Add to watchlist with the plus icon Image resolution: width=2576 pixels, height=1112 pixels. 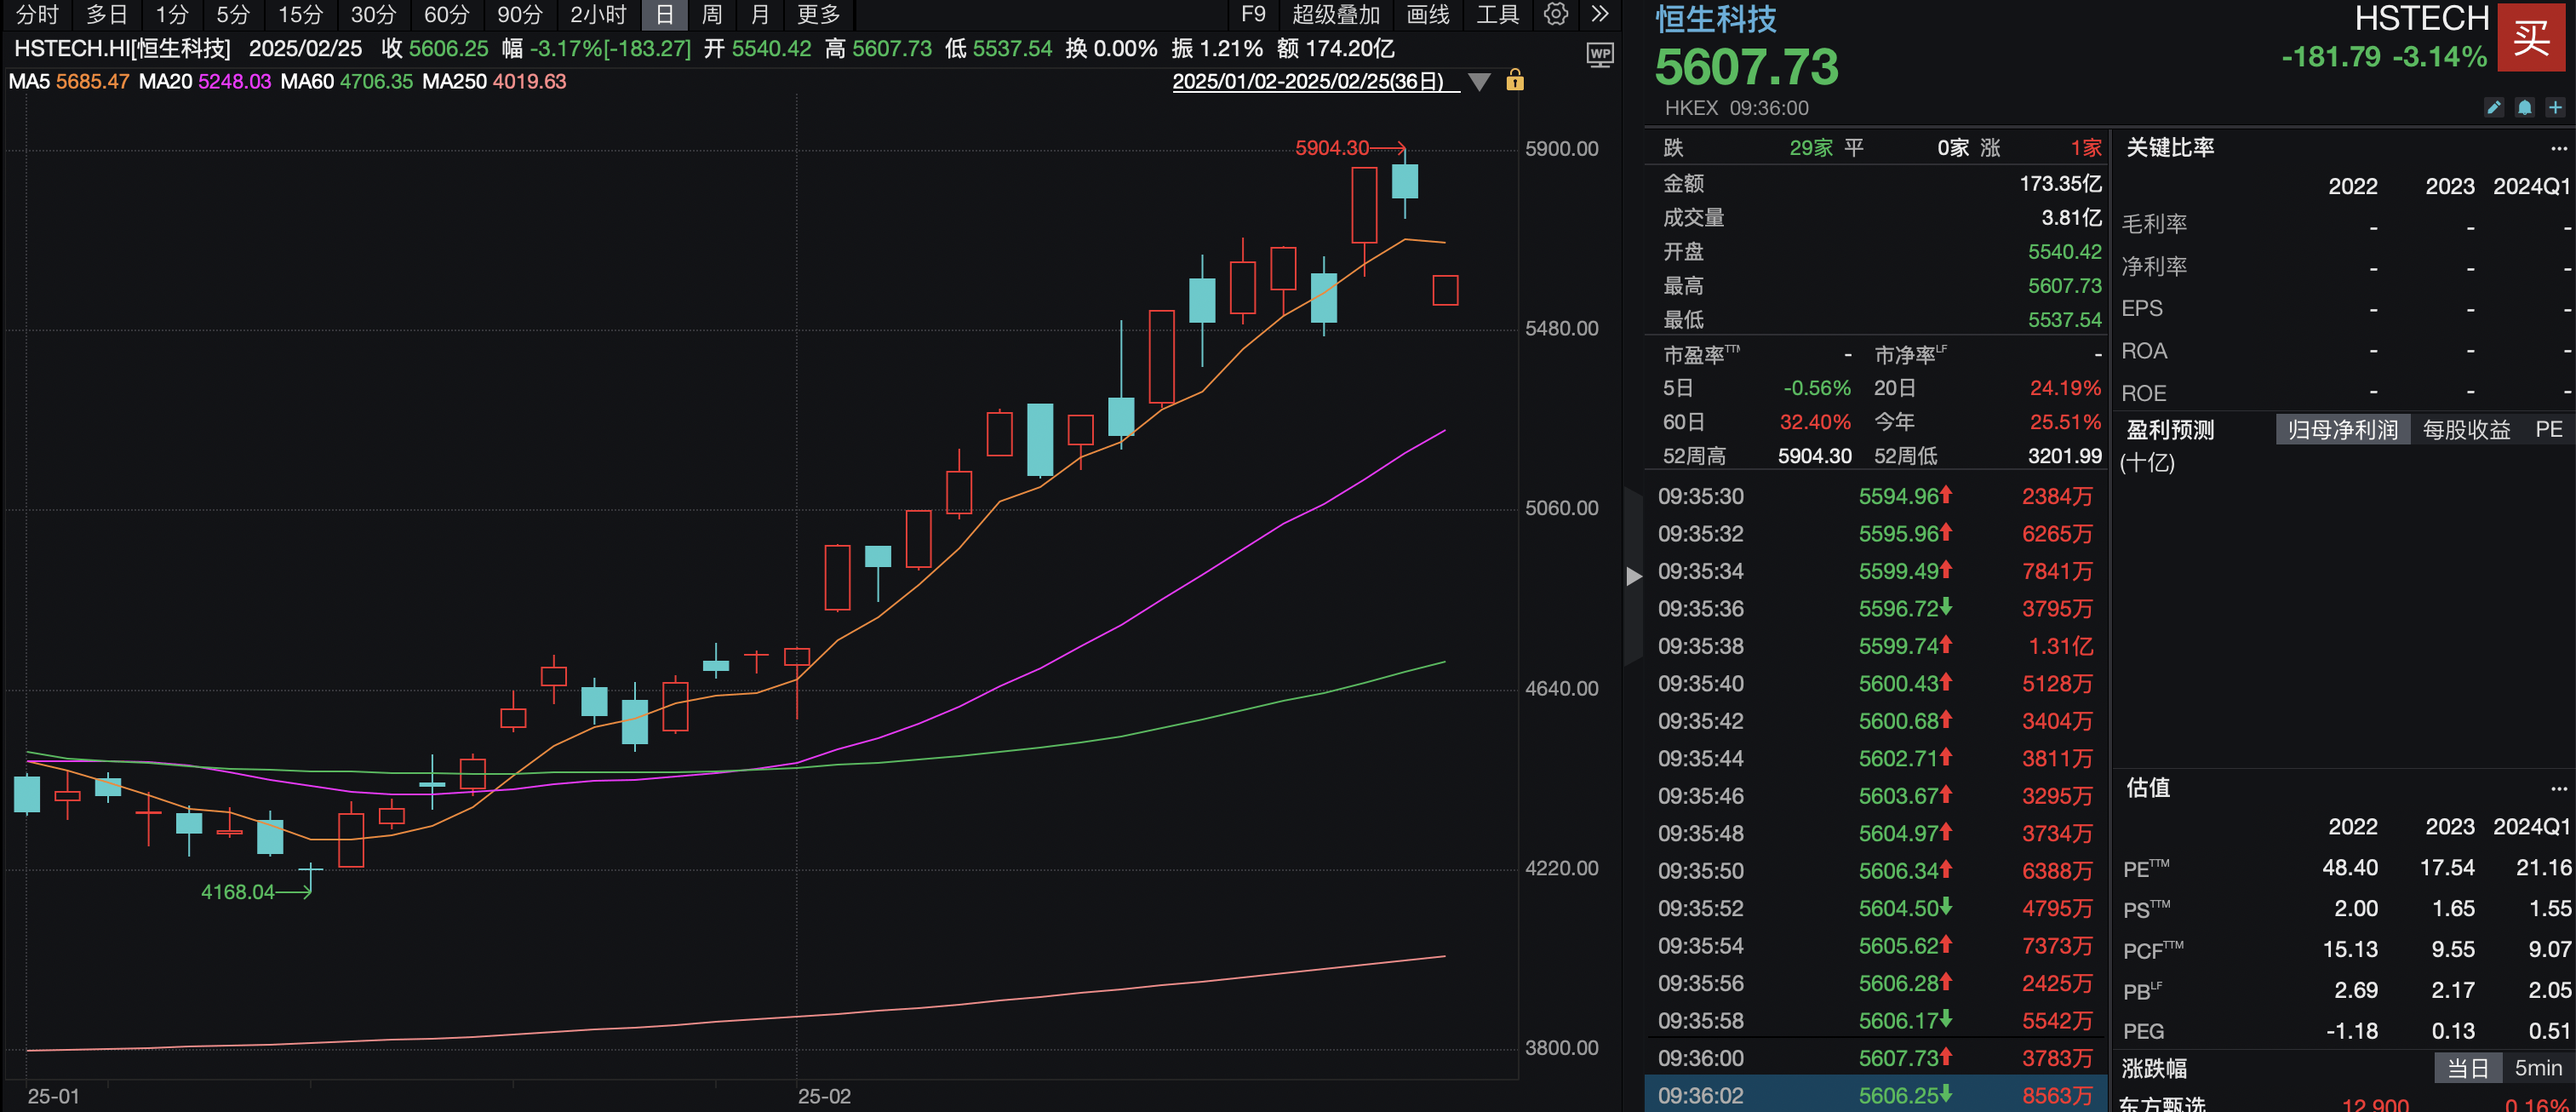click(2556, 108)
